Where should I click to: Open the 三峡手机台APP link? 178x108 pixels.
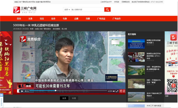pyautogui.click(x=106, y=2)
